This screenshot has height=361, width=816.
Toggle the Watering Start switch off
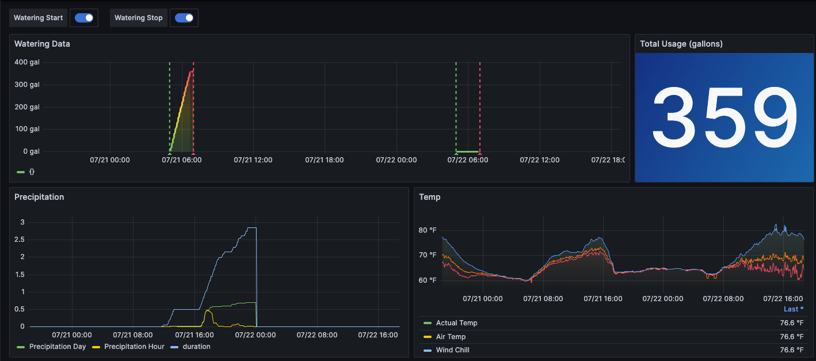(x=84, y=18)
